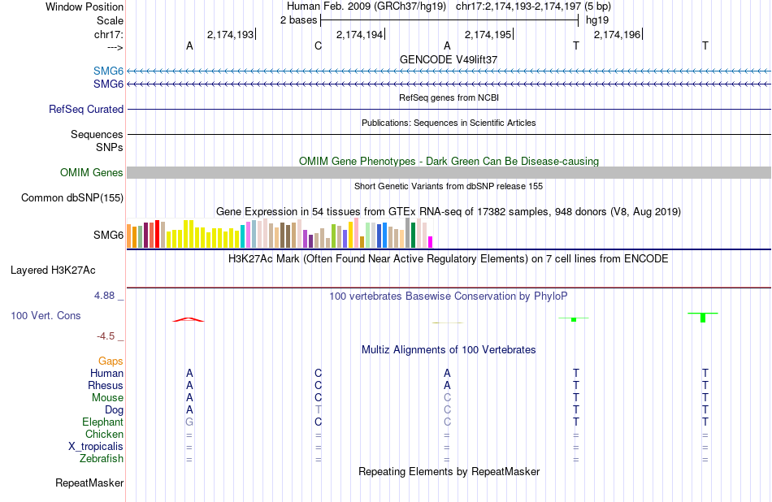Click the position text chr17:2,174,193-2,174,197 (5 bp)
The image size is (772, 502).
coord(533,6)
